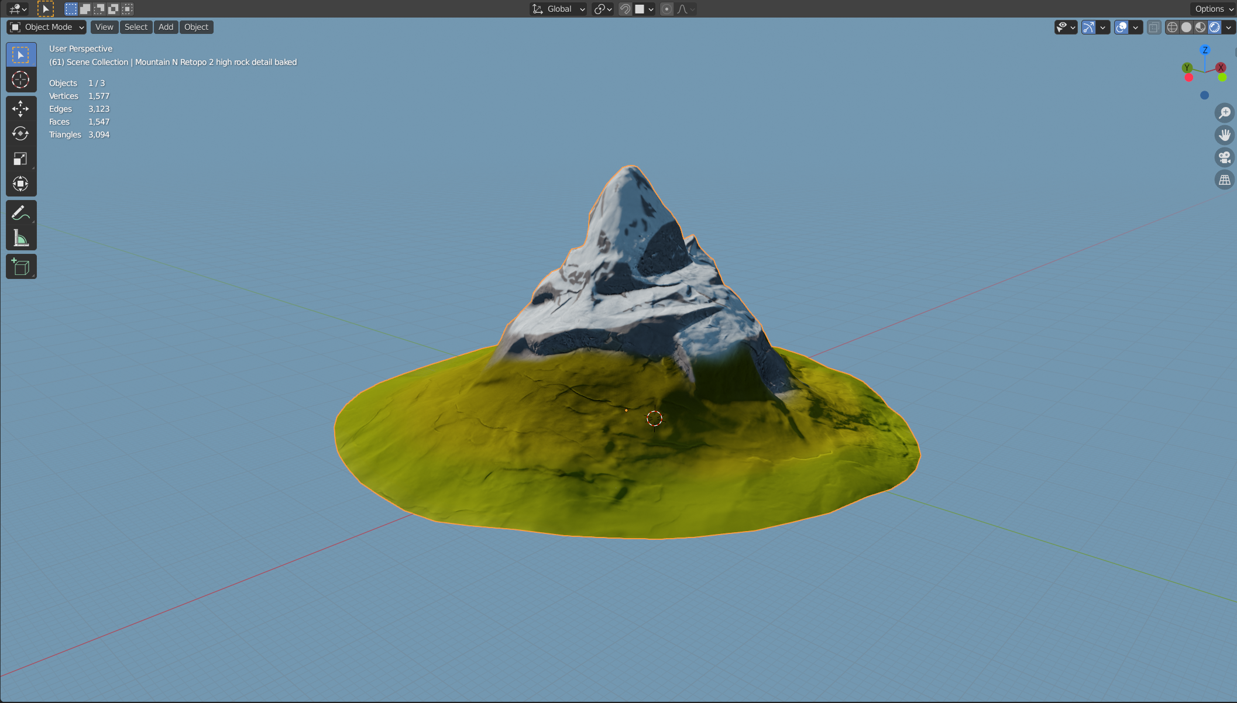Viewport: 1237px width, 703px height.
Task: Open Global transform orientation dropdown
Action: 558,9
